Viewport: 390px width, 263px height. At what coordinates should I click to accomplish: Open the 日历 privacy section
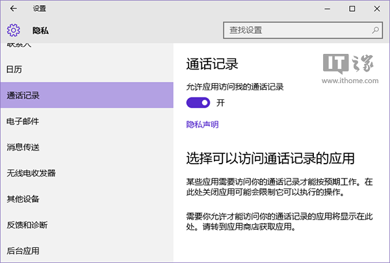(15, 69)
